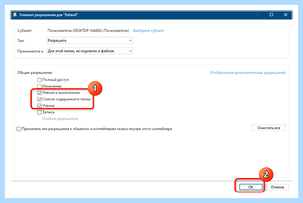Screen dimensions: 303x203
Task: Click the subject name Пользователи text
Action: click(88, 30)
